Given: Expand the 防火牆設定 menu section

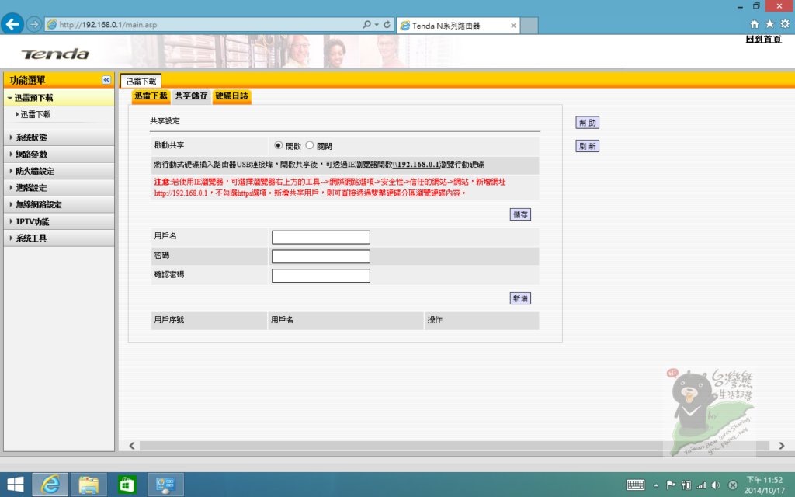Looking at the screenshot, I should click(x=59, y=171).
